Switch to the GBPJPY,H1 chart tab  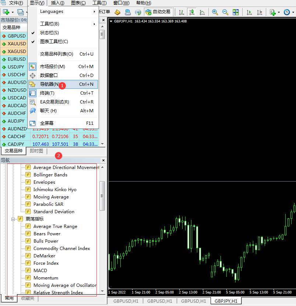(226, 301)
